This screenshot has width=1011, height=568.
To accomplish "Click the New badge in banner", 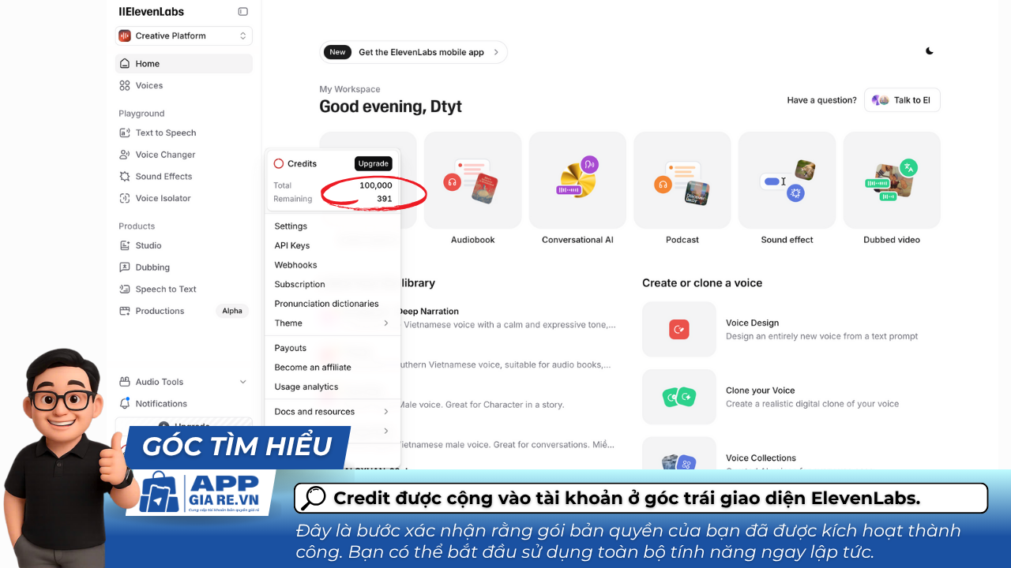I will [x=337, y=52].
